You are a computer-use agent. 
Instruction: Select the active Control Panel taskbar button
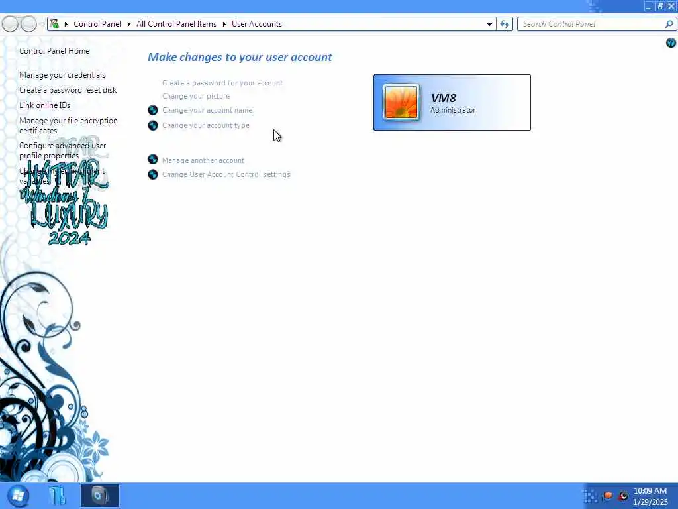pyautogui.click(x=100, y=496)
